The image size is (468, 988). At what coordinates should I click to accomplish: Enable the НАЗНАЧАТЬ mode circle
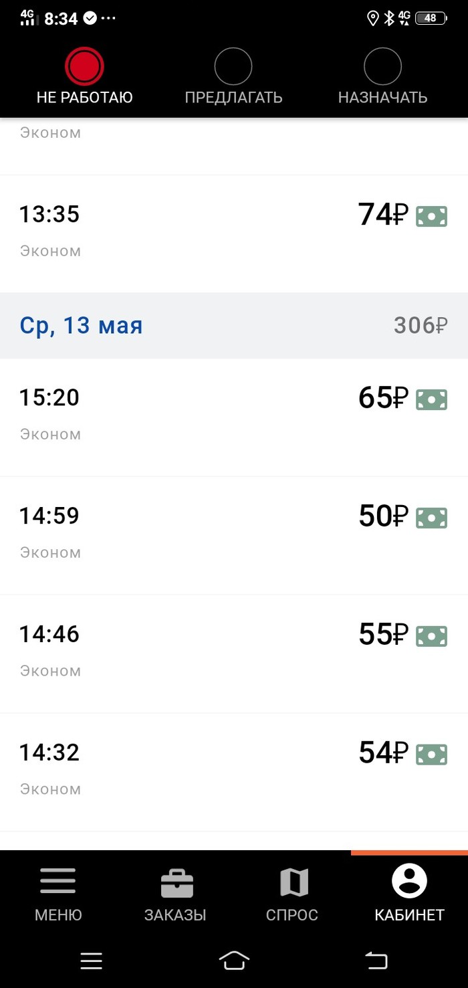tap(382, 67)
